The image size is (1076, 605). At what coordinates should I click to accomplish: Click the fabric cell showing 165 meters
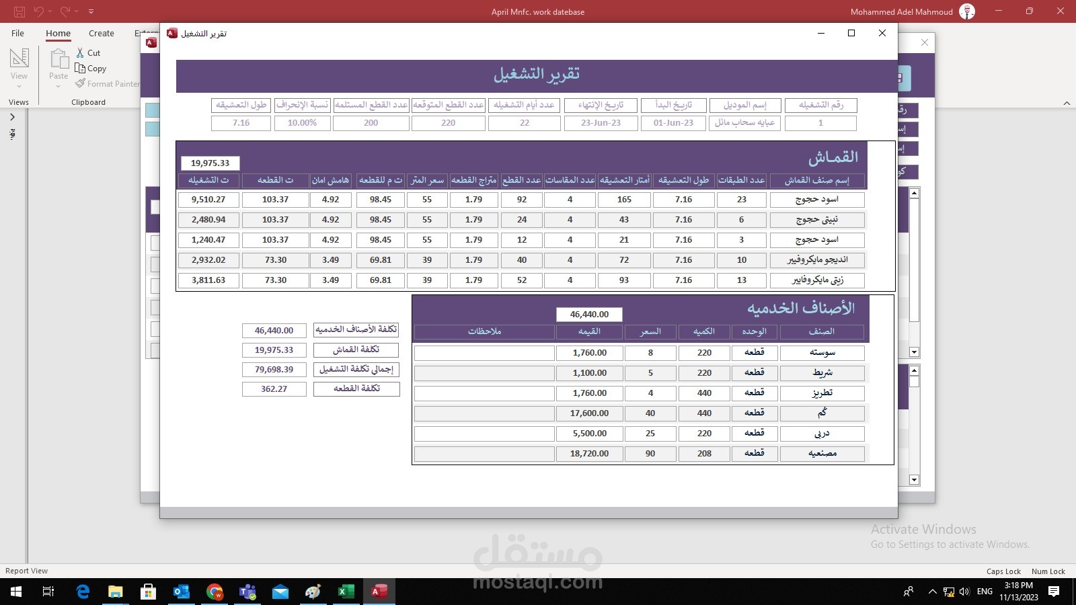[624, 200]
